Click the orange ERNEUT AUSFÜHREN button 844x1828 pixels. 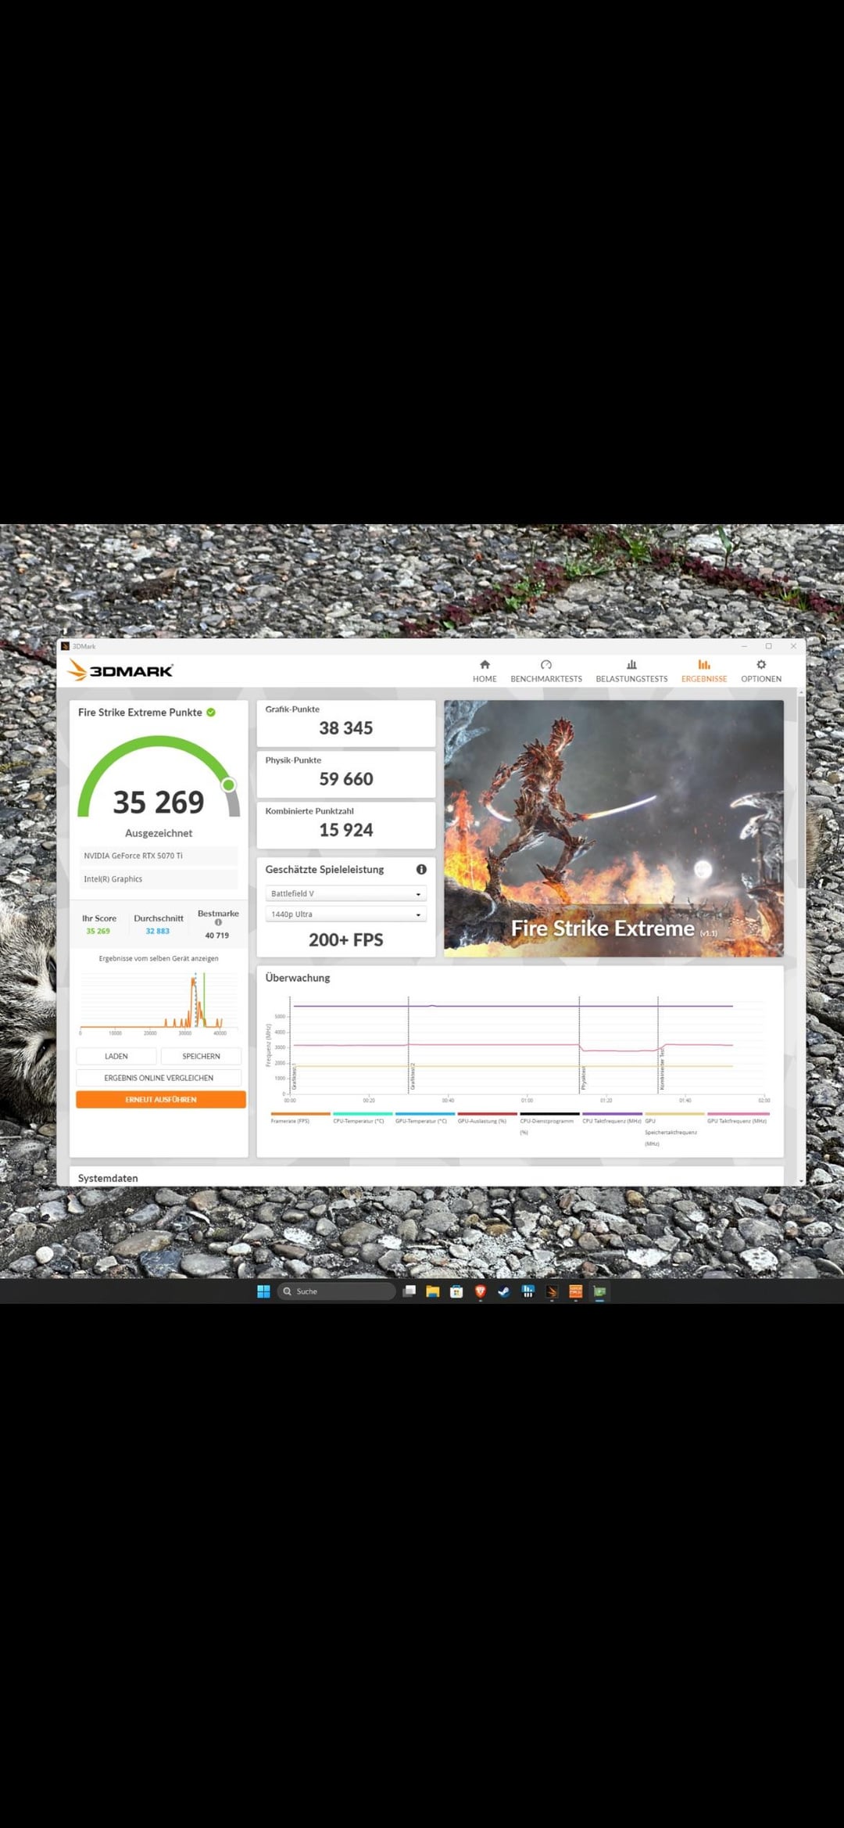(x=161, y=1099)
